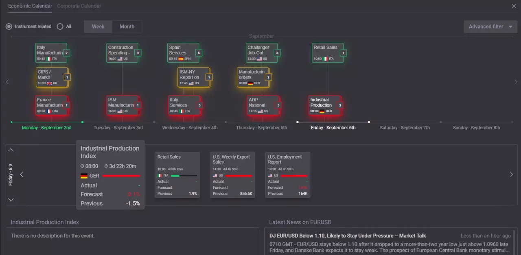
Task: Select Thursday - September 5th on the timeline
Action: (262, 128)
